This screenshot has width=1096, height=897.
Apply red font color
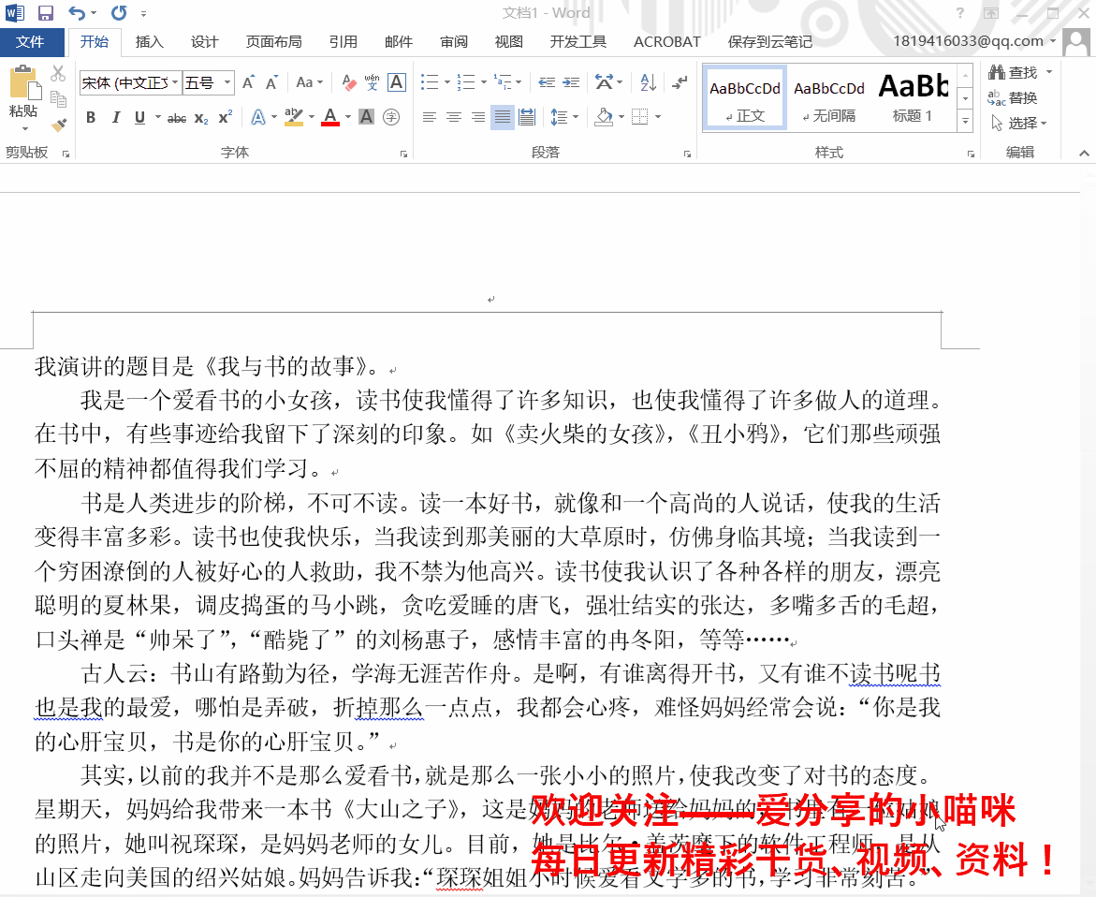coord(330,117)
